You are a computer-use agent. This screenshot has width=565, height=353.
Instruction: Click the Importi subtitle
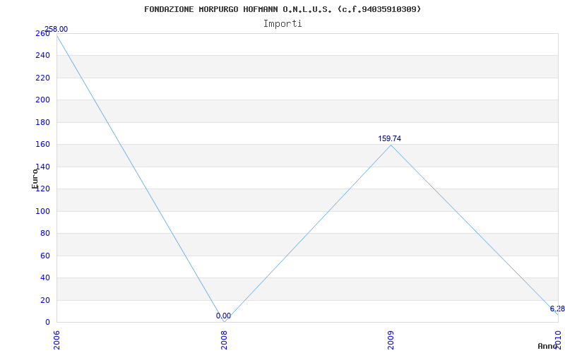pyautogui.click(x=282, y=24)
